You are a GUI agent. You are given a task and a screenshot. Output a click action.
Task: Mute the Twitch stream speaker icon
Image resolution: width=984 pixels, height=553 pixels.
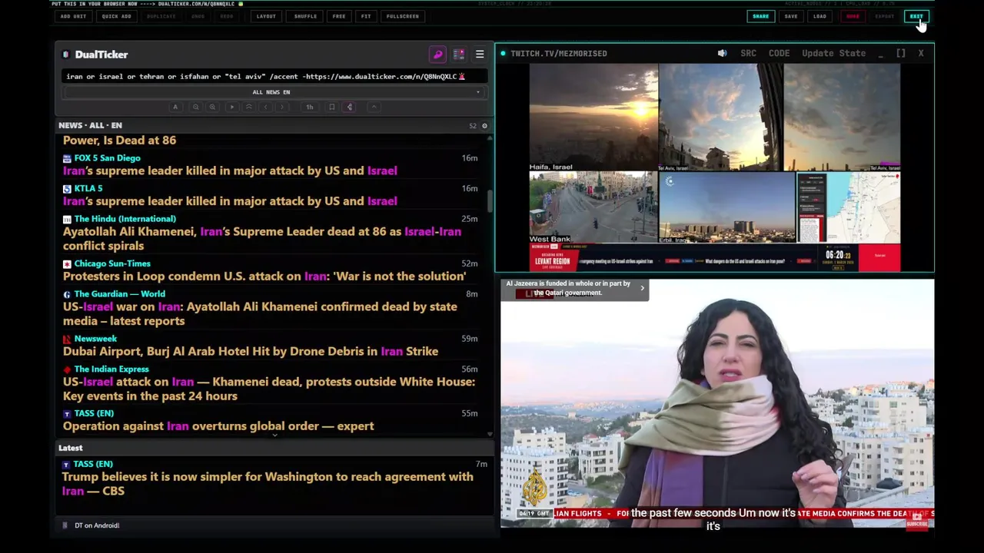pyautogui.click(x=722, y=53)
